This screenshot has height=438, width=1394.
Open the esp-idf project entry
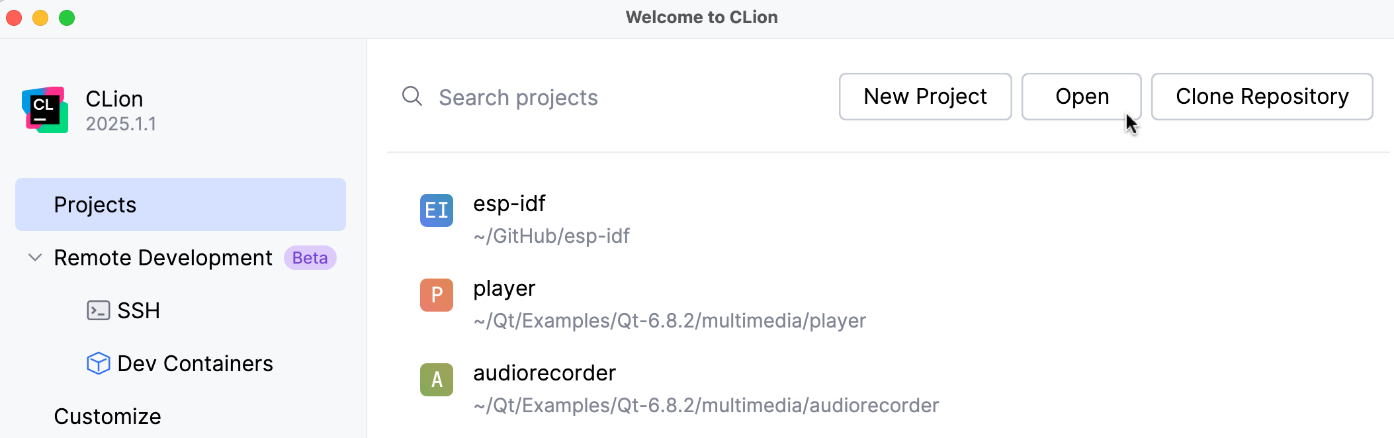509,204
